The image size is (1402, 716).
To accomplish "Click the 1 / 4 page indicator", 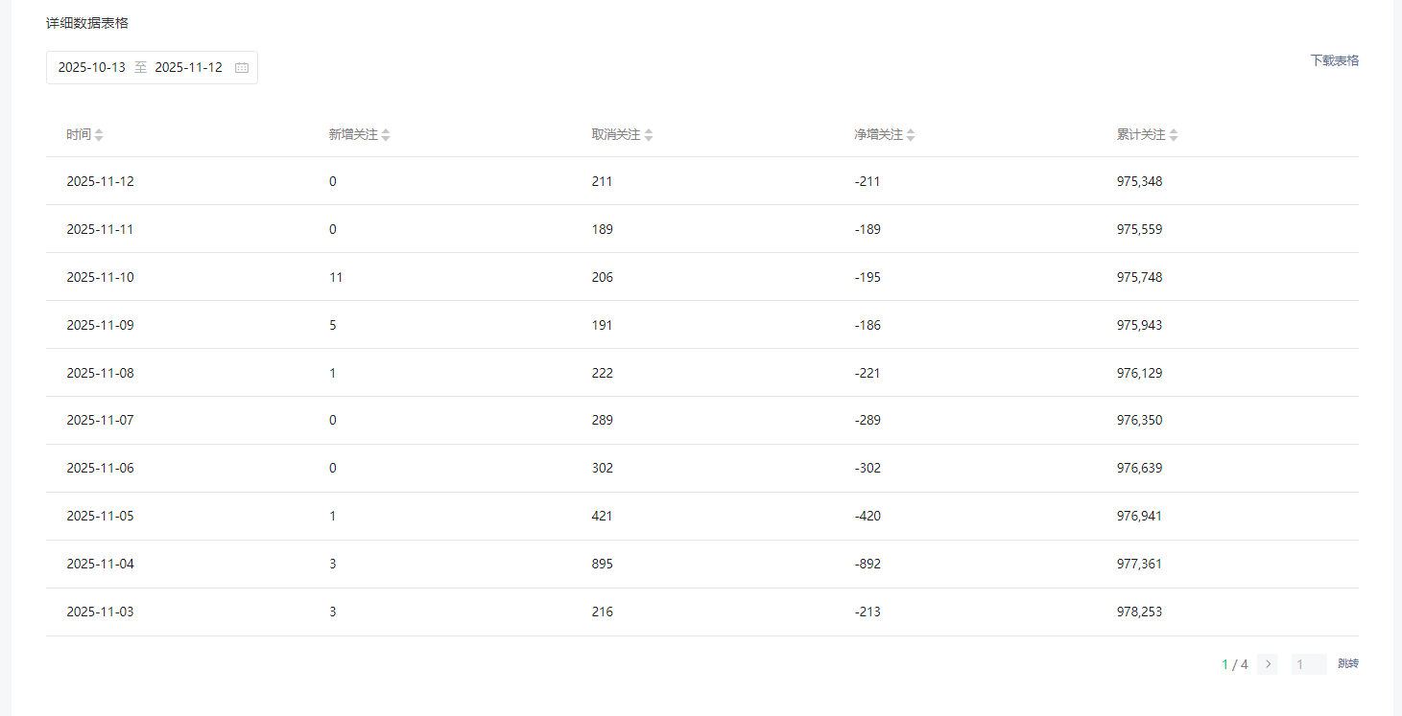I will pyautogui.click(x=1234, y=664).
